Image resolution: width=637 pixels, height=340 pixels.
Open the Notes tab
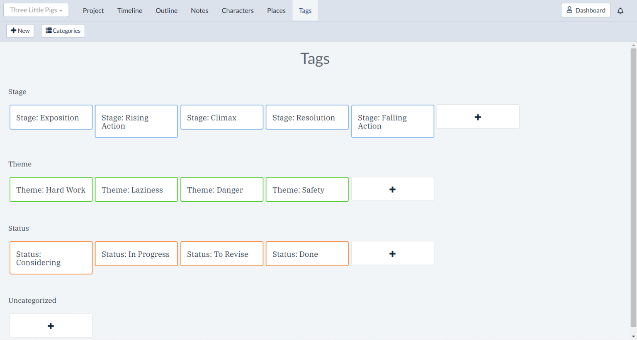coord(199,11)
